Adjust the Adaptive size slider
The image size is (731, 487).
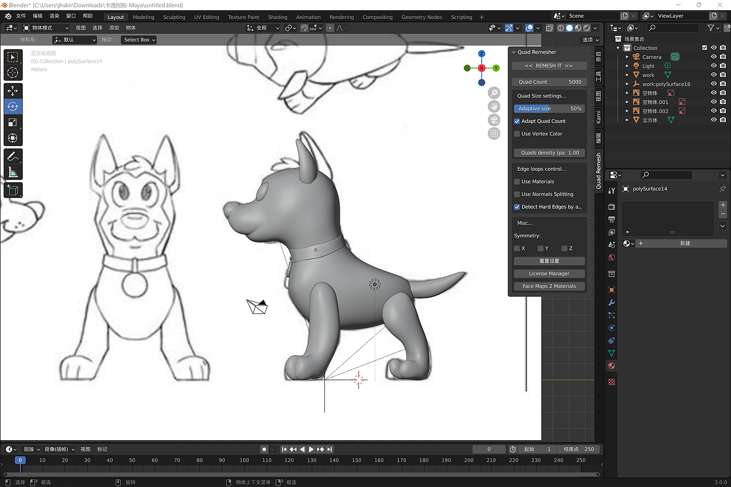[549, 108]
